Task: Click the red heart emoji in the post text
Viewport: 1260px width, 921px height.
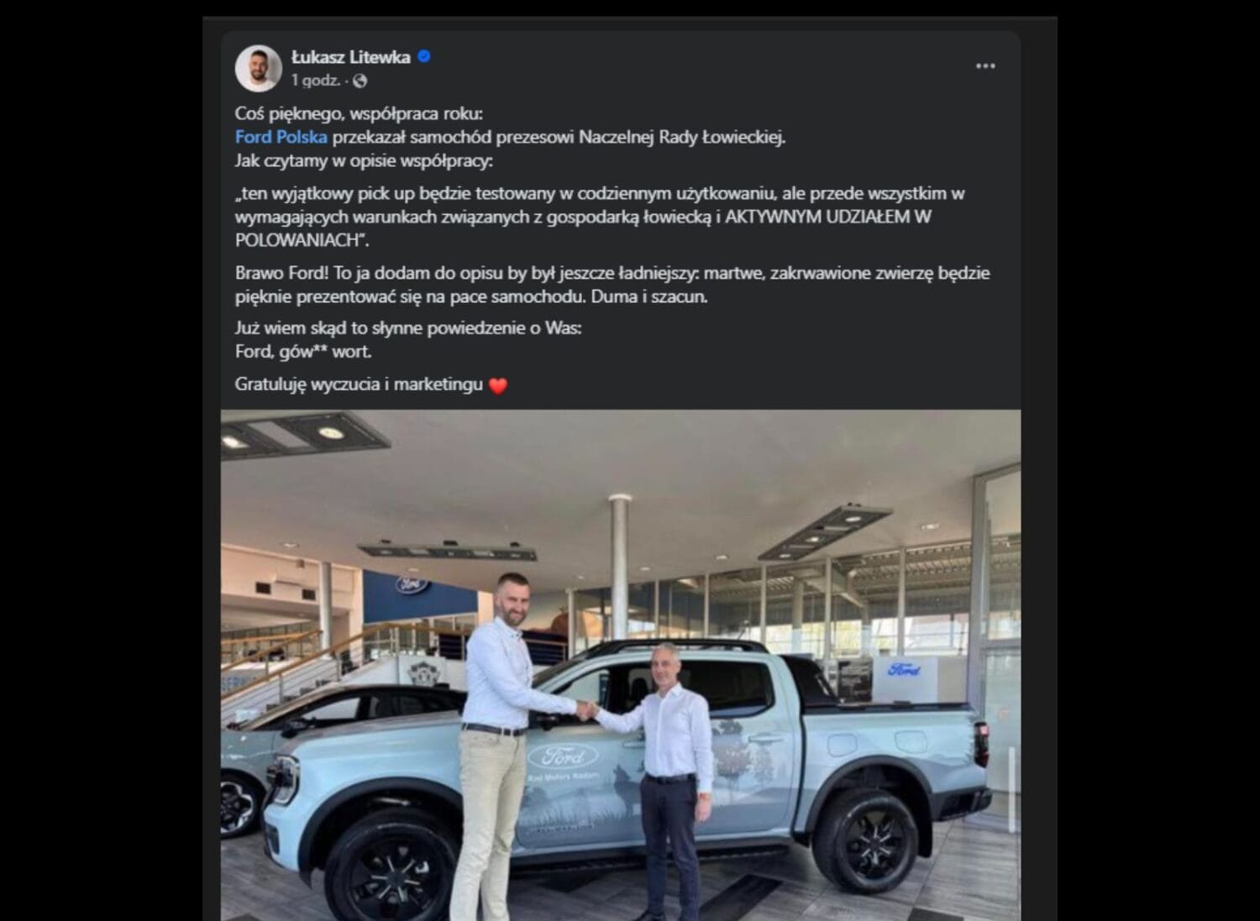Action: [x=499, y=385]
